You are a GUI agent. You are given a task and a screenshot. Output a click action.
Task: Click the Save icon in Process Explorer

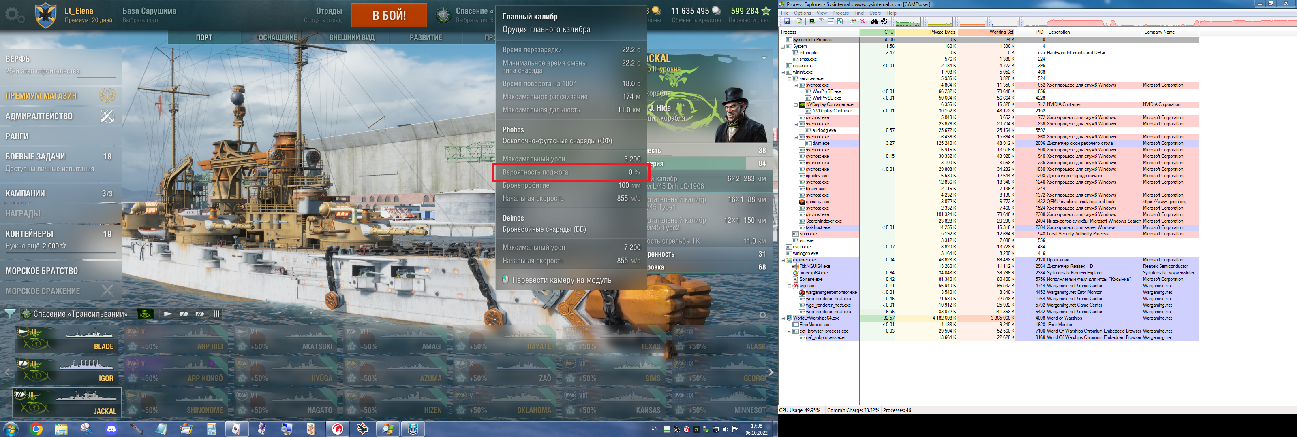788,21
